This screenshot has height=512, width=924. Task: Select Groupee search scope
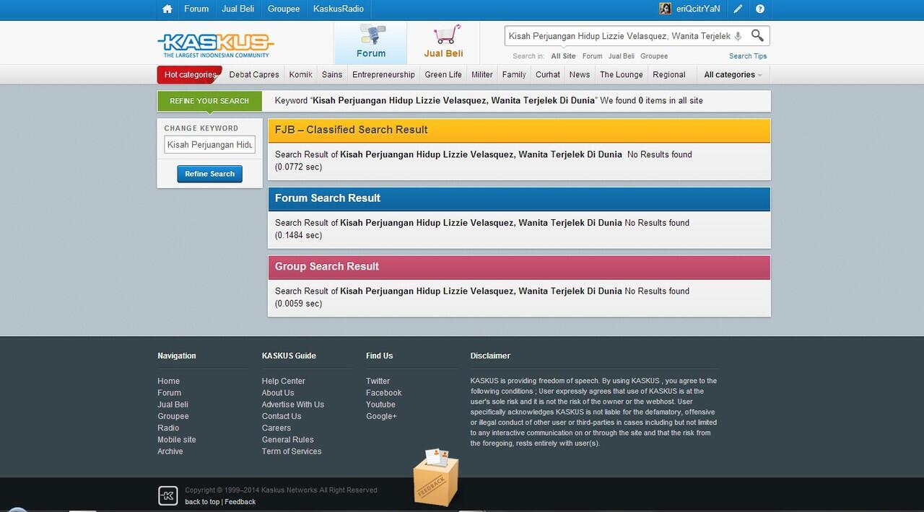(x=654, y=56)
